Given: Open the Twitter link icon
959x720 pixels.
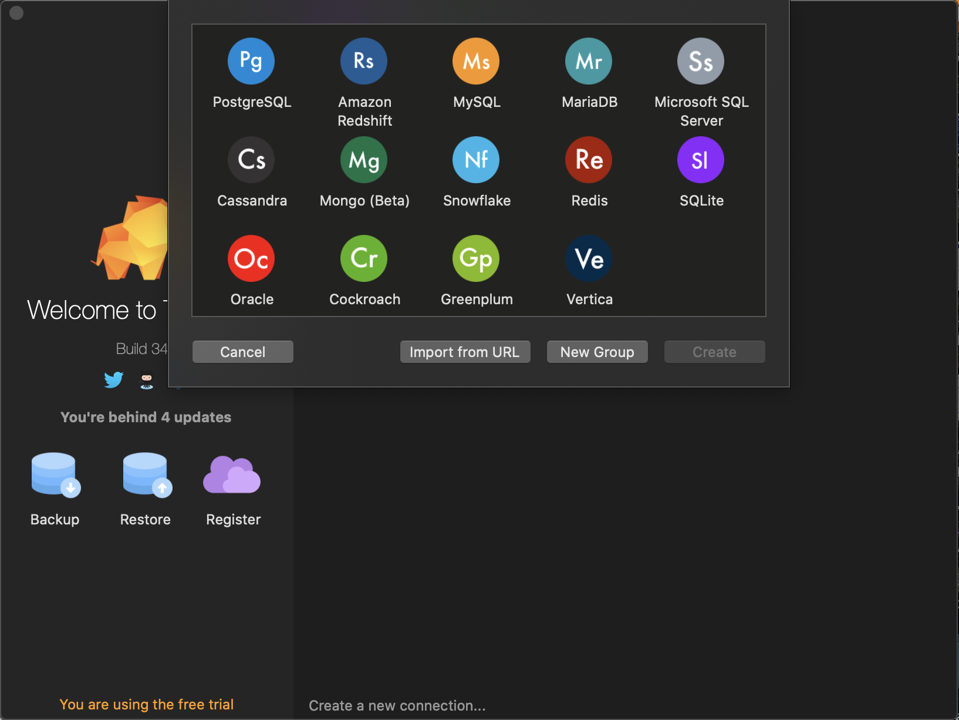Looking at the screenshot, I should (x=114, y=380).
